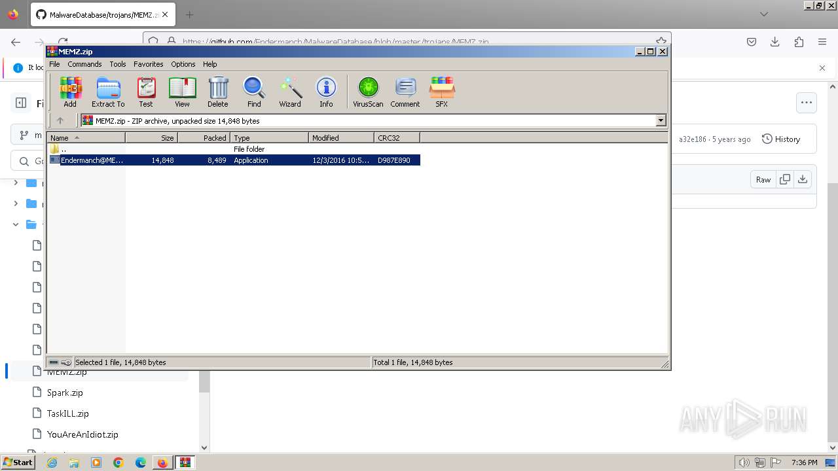838x471 pixels.
Task: Open Microsoft Edge from the taskbar
Action: pyautogui.click(x=140, y=462)
